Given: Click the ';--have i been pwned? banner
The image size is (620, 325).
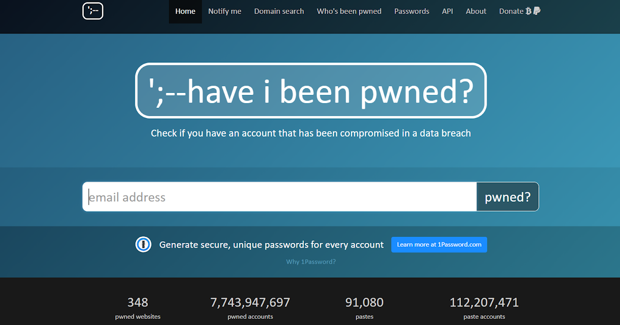Looking at the screenshot, I should click(x=311, y=91).
